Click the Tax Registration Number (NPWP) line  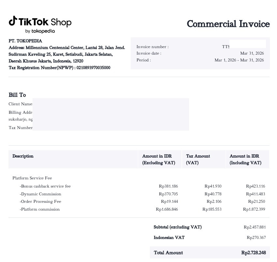point(60,68)
